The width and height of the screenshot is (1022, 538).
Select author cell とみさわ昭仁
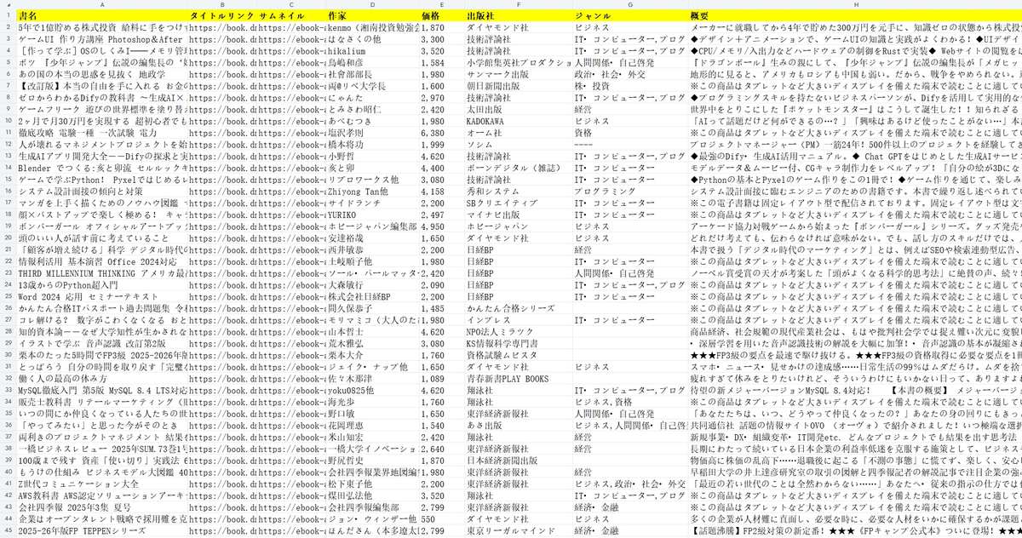(x=373, y=111)
